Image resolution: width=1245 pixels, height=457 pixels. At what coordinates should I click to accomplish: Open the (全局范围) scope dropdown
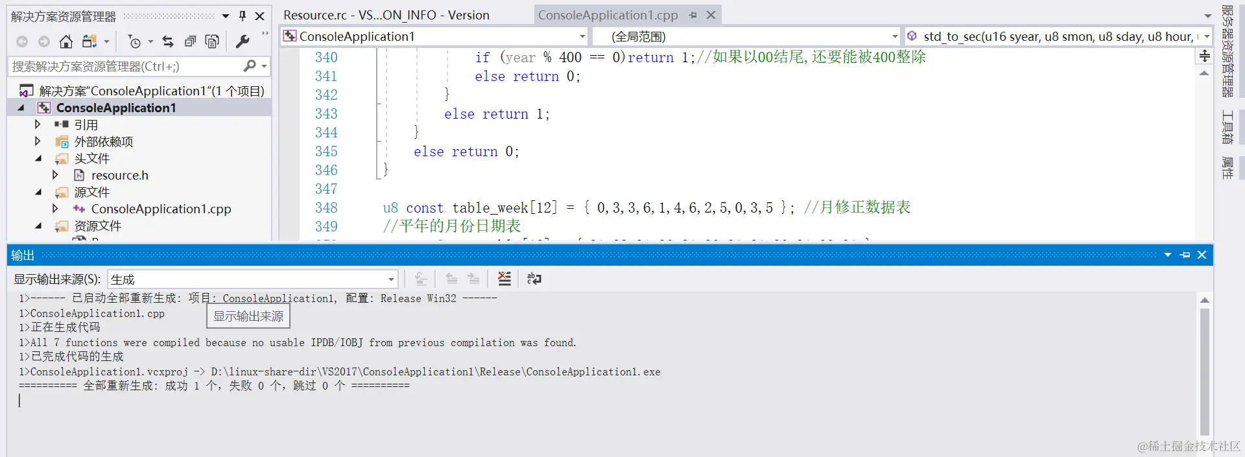895,36
